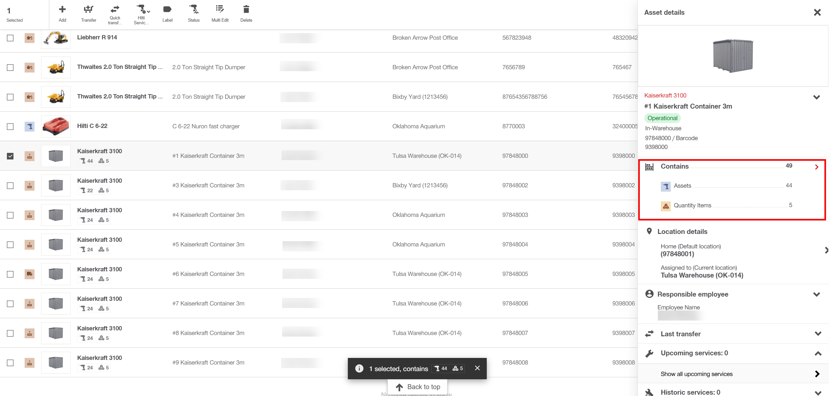Open the Hilti Services dropdown
This screenshot has width=829, height=396.
(x=141, y=15)
